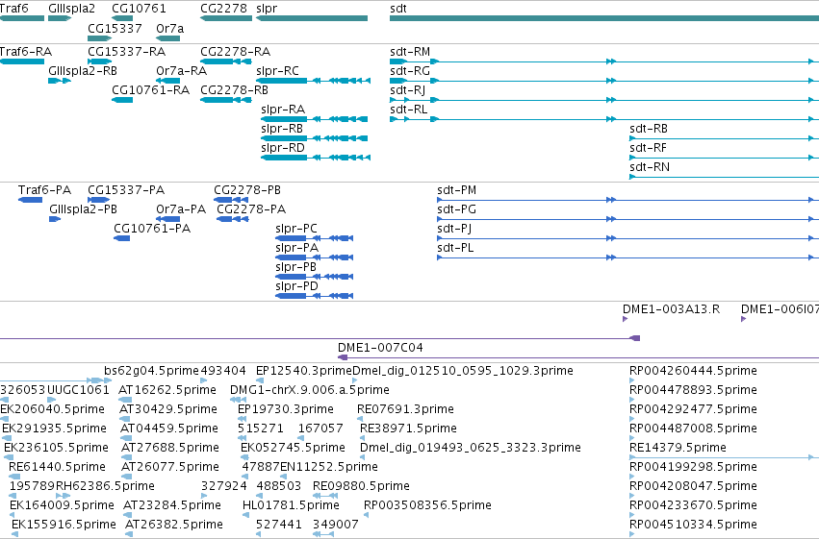Select the RP003508356.5prime EST label
The width and height of the screenshot is (819, 539).
(x=427, y=506)
